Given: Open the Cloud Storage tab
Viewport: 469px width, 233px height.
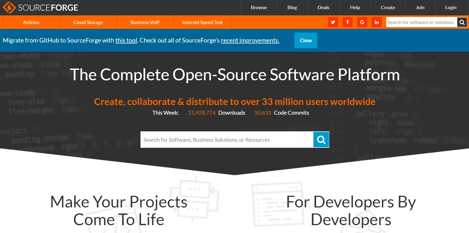Looking at the screenshot, I should pyautogui.click(x=88, y=22).
